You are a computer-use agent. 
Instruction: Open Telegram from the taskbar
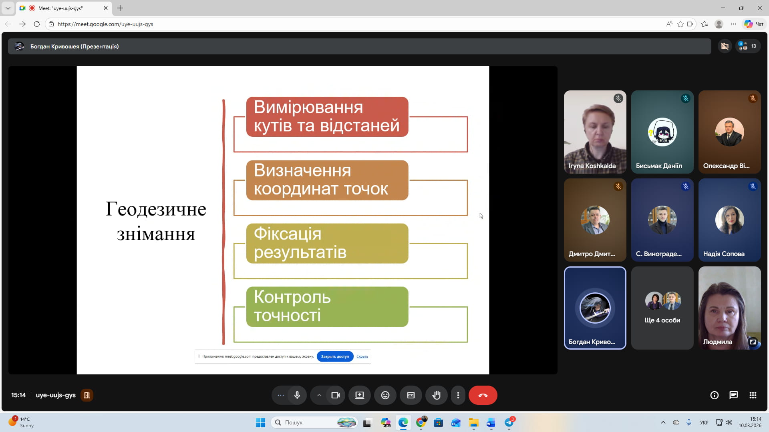tap(509, 422)
